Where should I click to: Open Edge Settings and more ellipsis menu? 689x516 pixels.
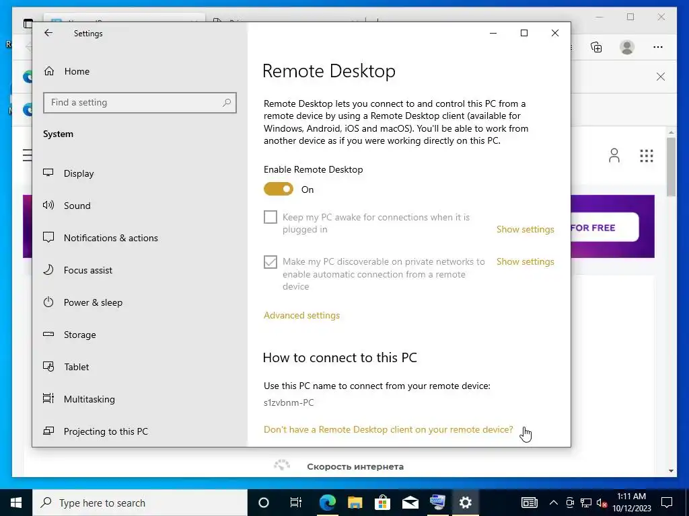tap(658, 47)
